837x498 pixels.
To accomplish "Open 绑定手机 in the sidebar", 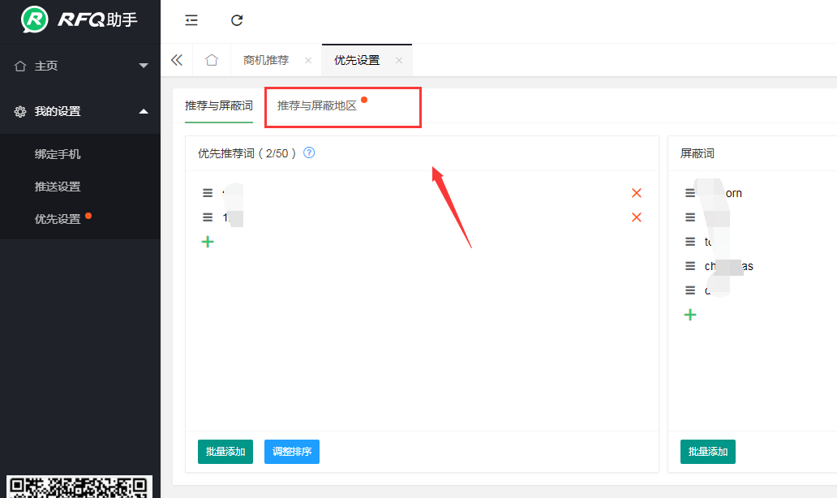I will pos(58,154).
